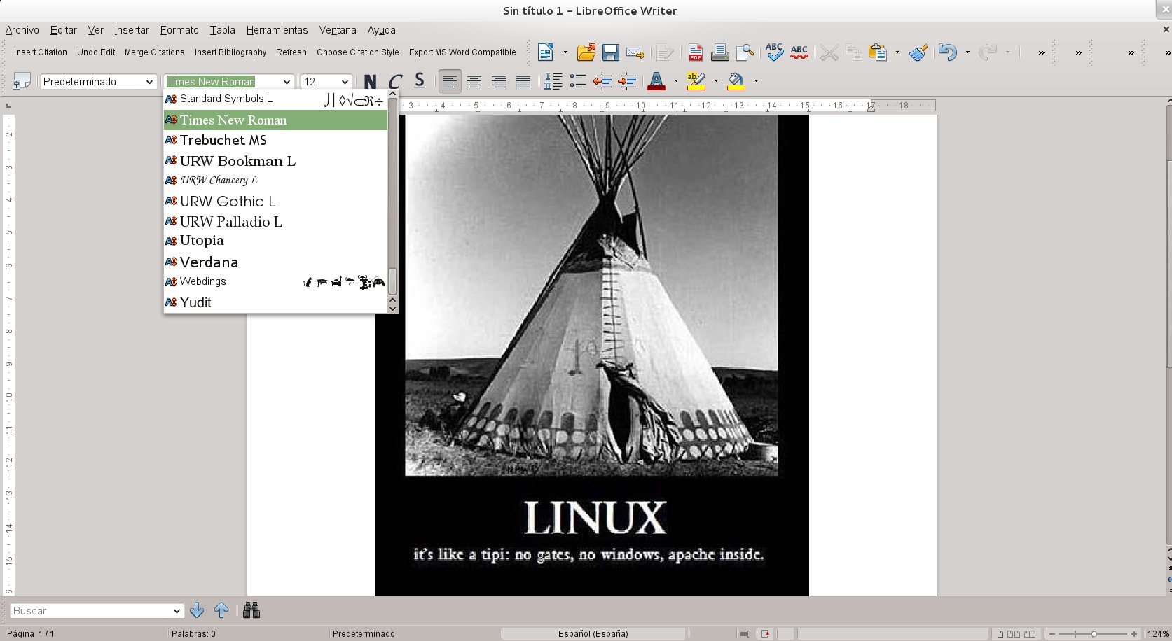Select Utopia in the font list

point(275,241)
